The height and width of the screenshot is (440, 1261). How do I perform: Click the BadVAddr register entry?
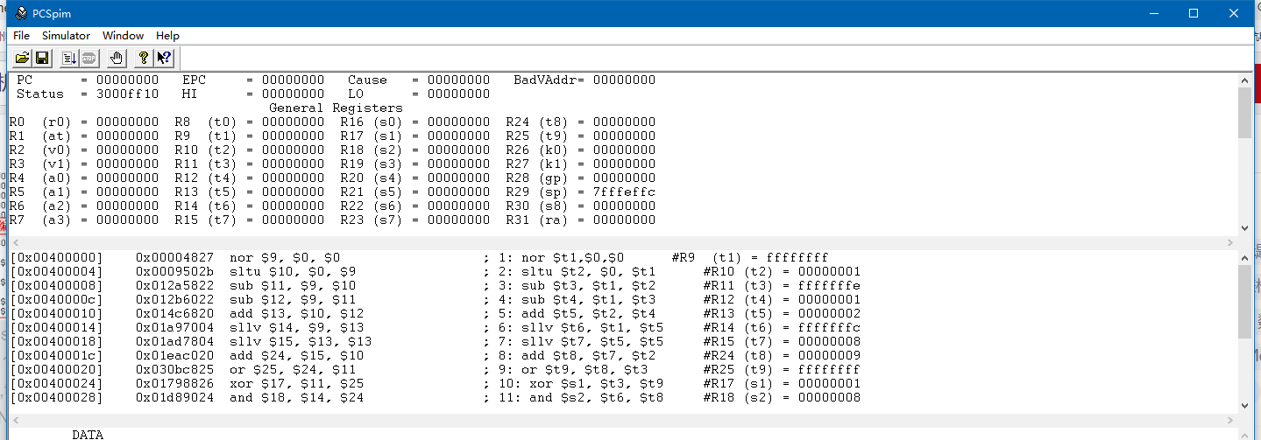point(584,80)
